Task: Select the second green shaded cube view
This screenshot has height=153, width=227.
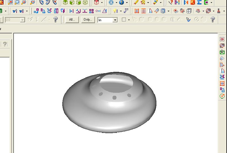Action: (x=72, y=2)
